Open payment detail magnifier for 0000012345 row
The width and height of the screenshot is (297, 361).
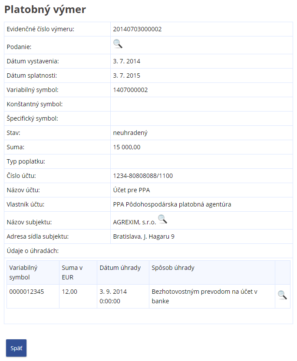[282, 295]
